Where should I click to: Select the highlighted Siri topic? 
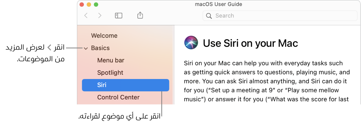tap(125, 85)
